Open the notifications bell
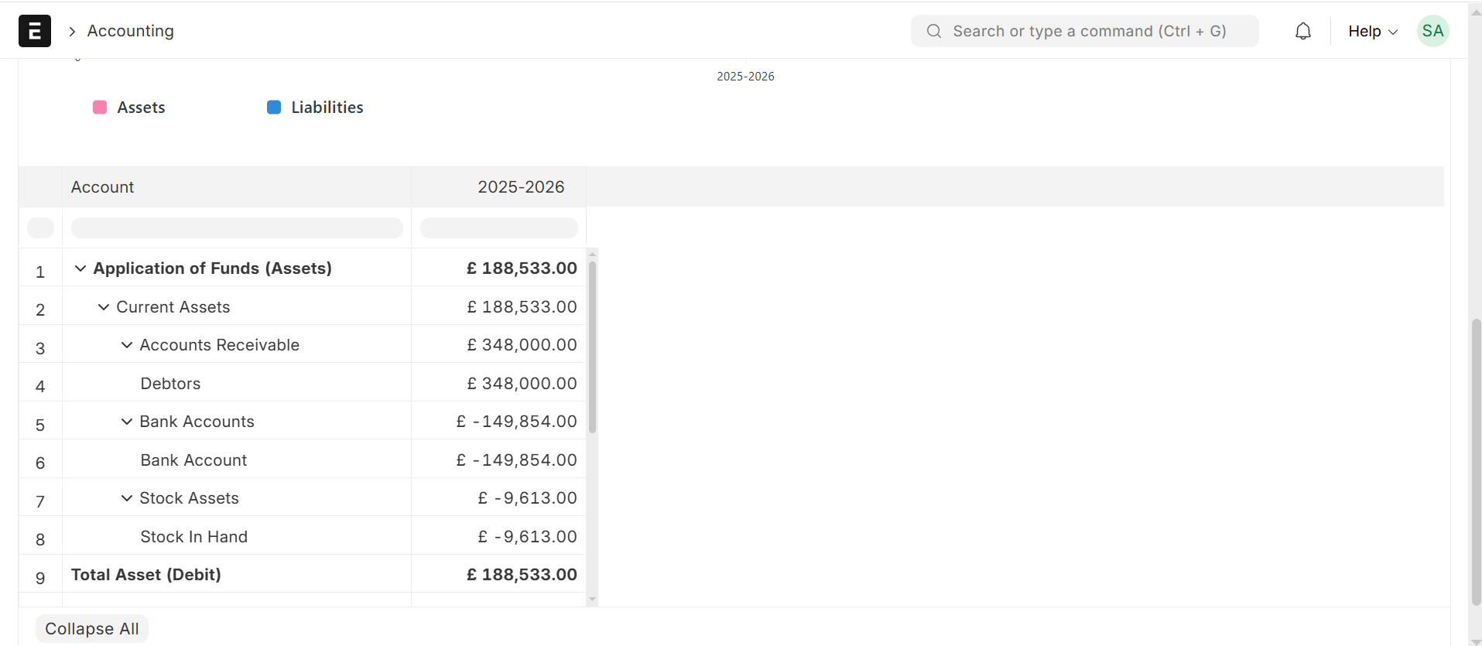Viewport: 1482px width, 646px height. [x=1303, y=31]
